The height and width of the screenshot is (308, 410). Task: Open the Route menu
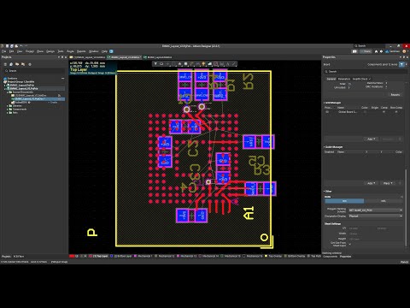pos(70,51)
